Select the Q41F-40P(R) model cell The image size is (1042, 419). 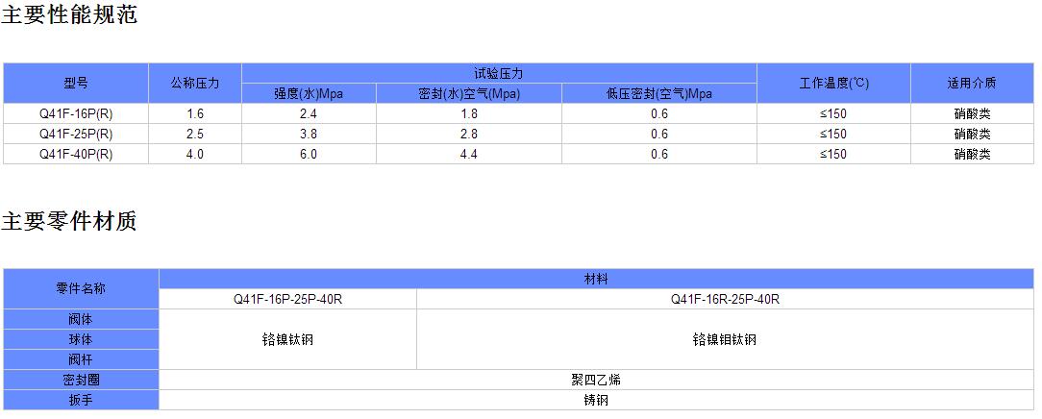tap(76, 154)
